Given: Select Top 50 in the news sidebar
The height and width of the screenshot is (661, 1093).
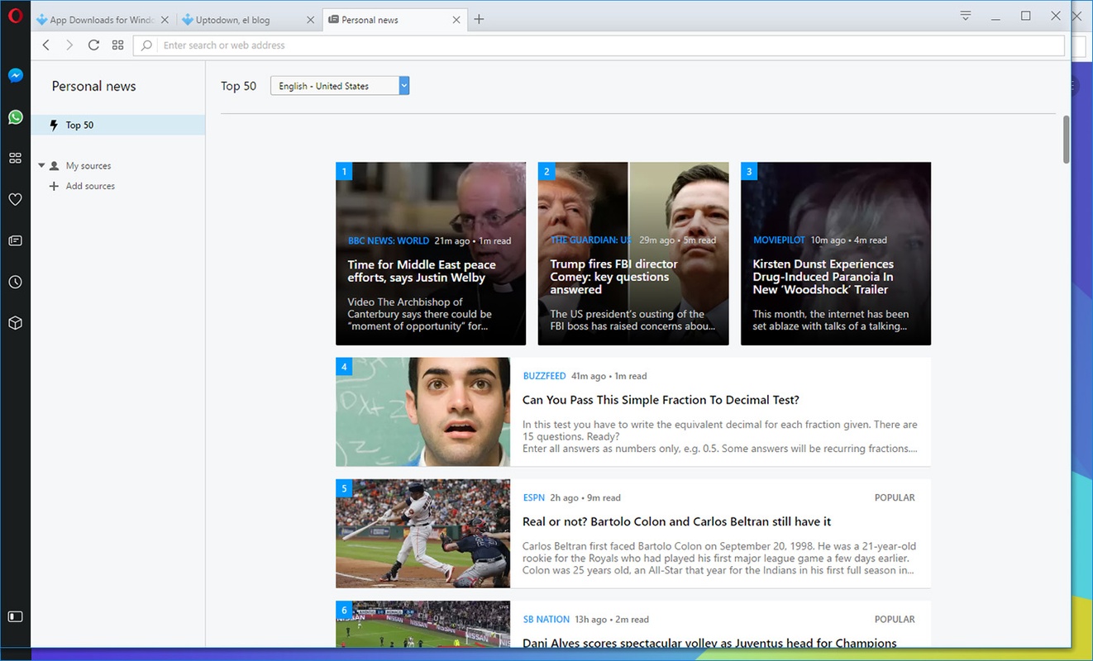Looking at the screenshot, I should 79,126.
